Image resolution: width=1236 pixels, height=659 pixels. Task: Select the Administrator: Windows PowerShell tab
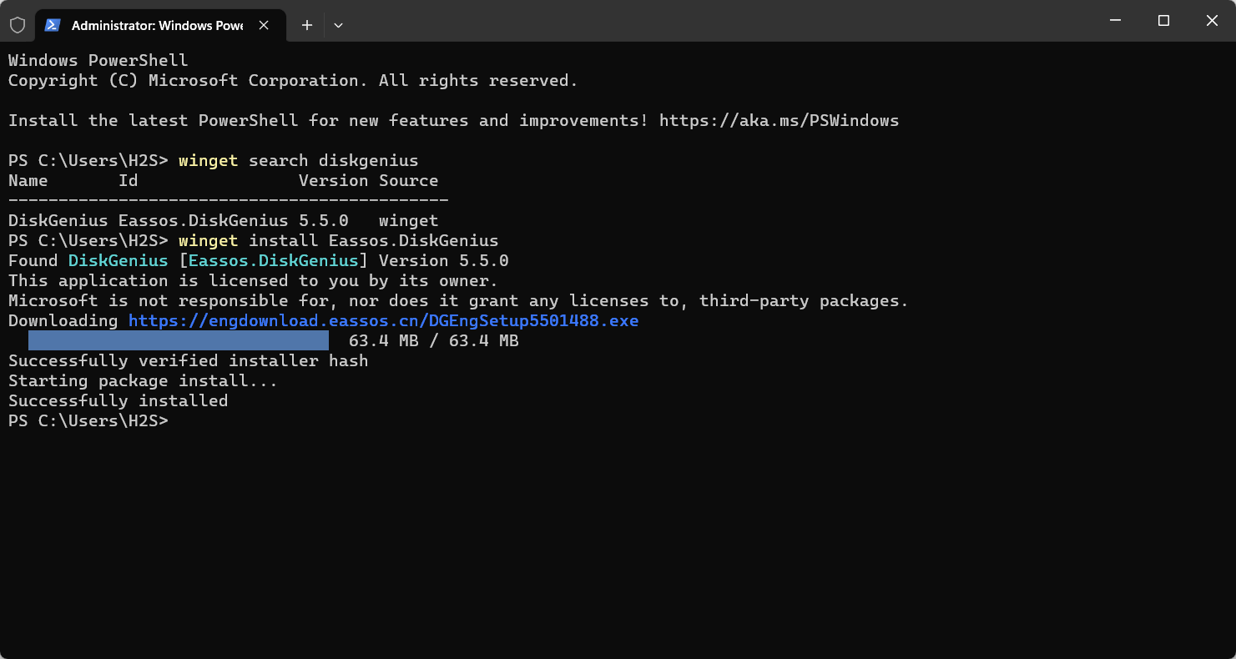159,25
